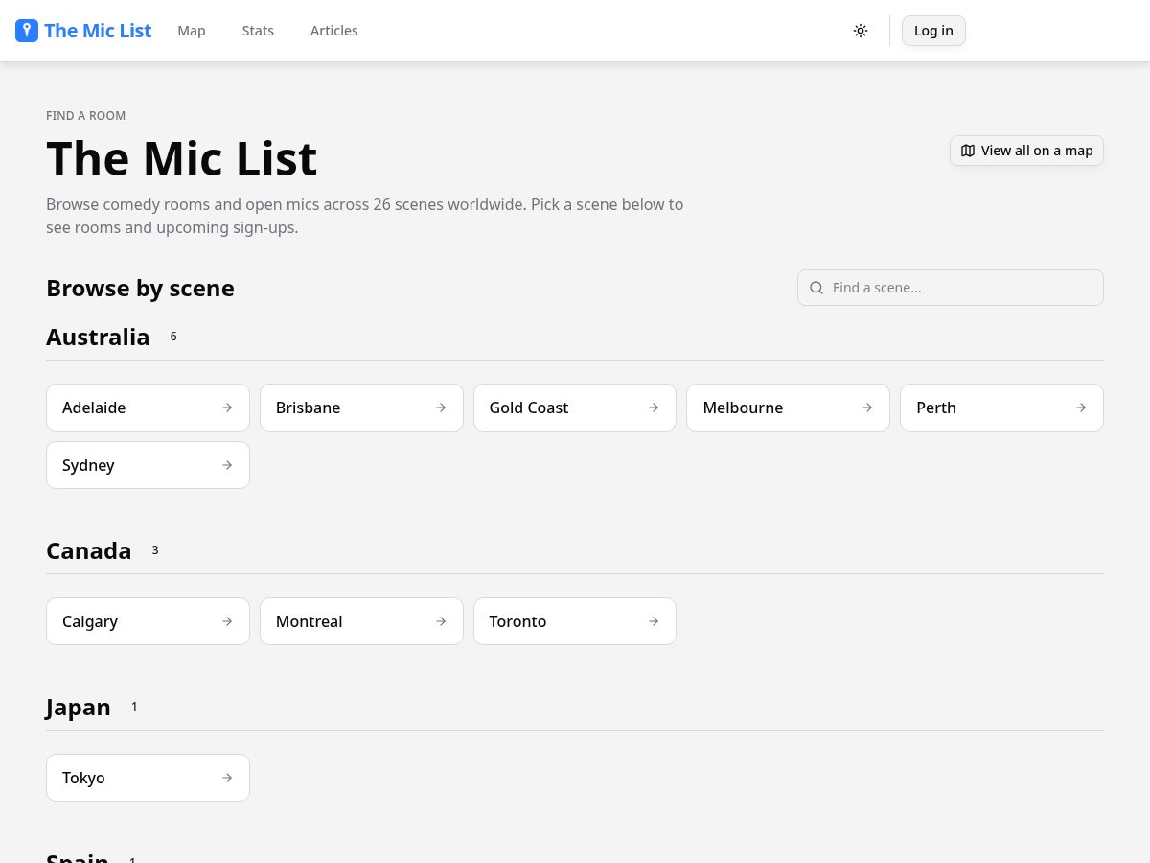The width and height of the screenshot is (1150, 863).
Task: Click the arrow icon on Tokyo card
Action: (x=227, y=778)
